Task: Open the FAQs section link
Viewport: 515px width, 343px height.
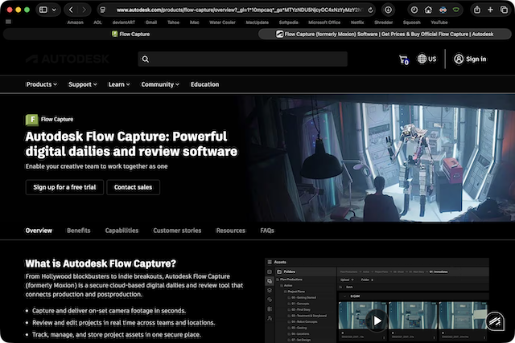Action: pos(266,231)
